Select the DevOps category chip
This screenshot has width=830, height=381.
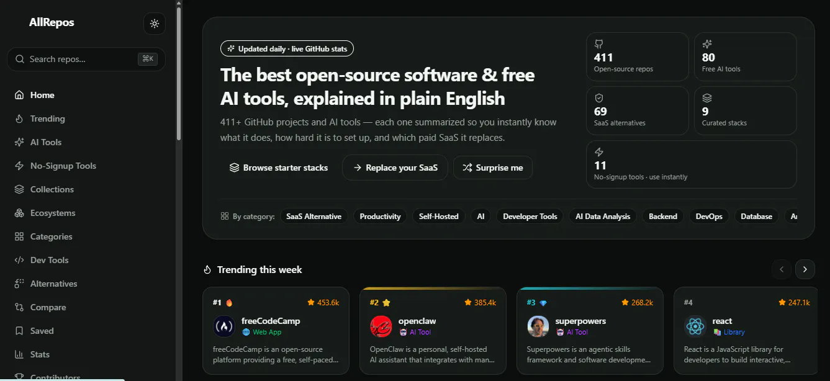click(709, 217)
